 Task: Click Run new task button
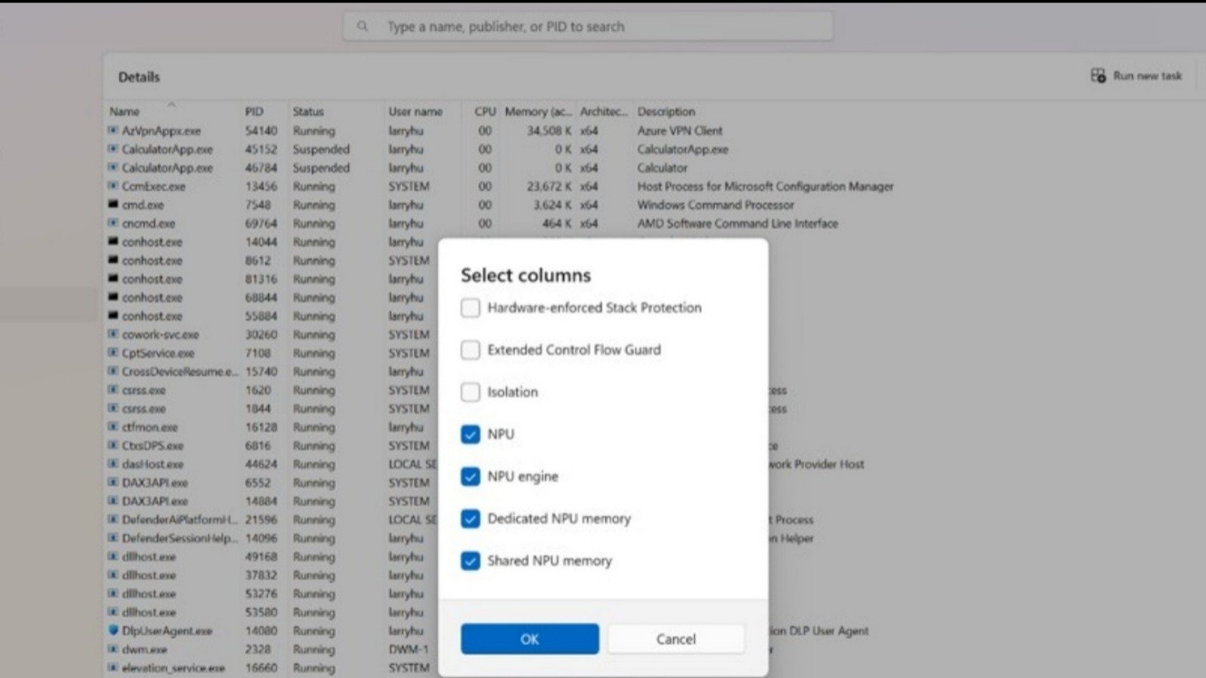[1137, 75]
